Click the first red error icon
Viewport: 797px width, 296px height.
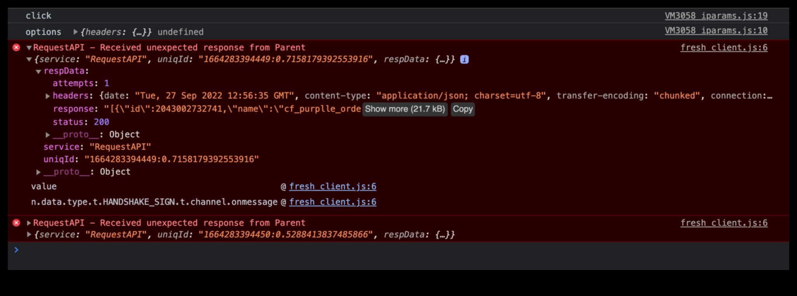[x=16, y=48]
